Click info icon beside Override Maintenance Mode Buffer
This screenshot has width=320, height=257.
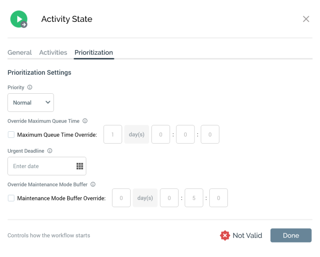click(93, 184)
